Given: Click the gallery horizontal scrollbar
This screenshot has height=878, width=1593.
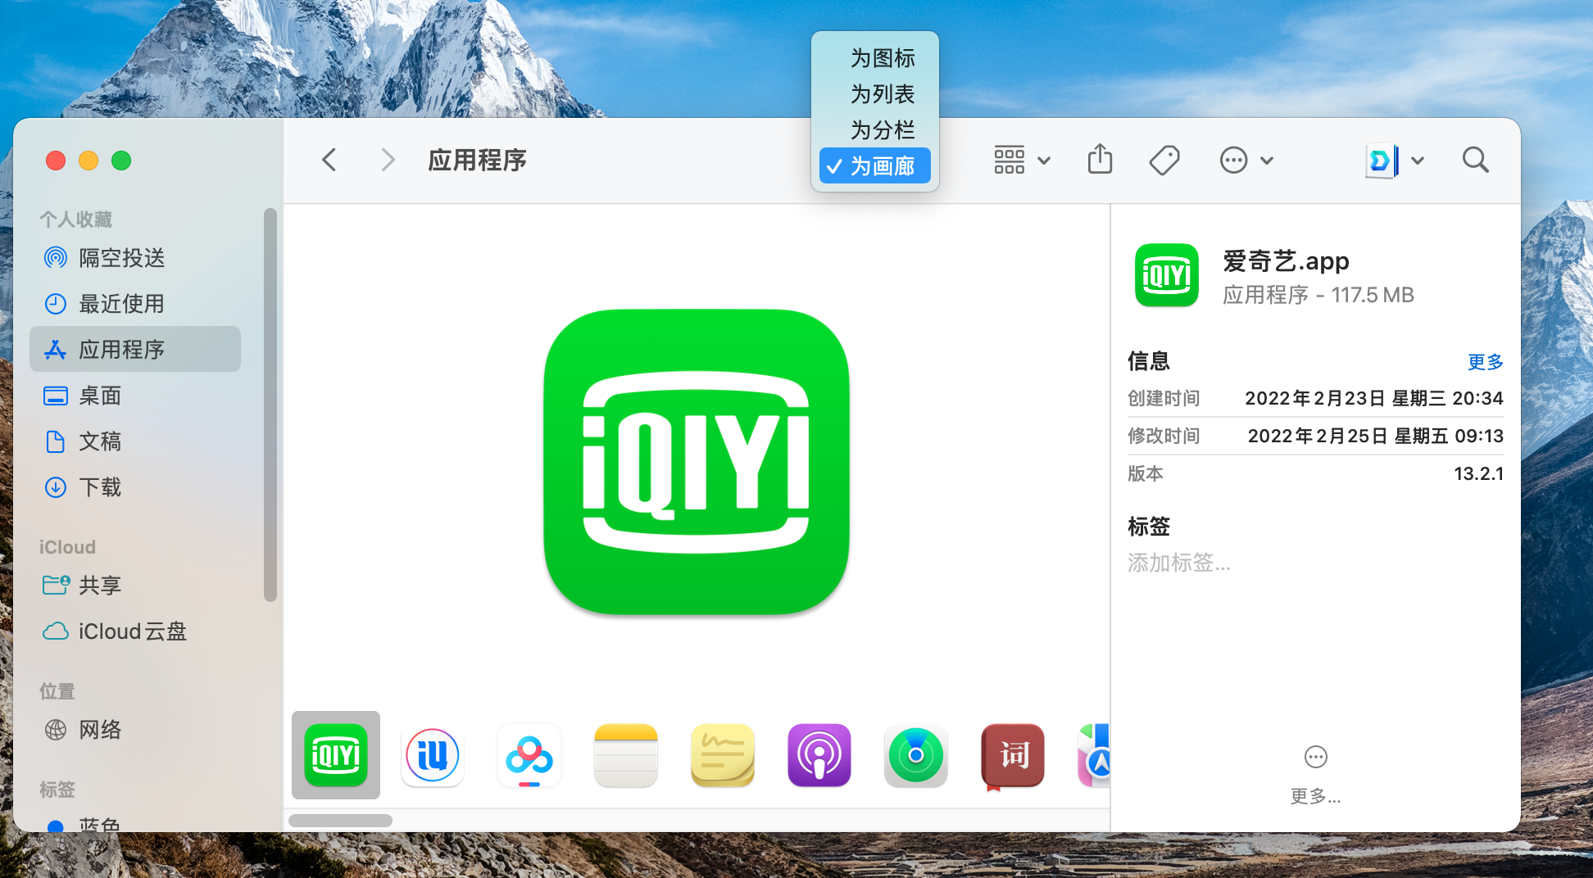Looking at the screenshot, I should 340,820.
